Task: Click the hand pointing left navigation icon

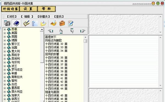Action: pos(50,31)
